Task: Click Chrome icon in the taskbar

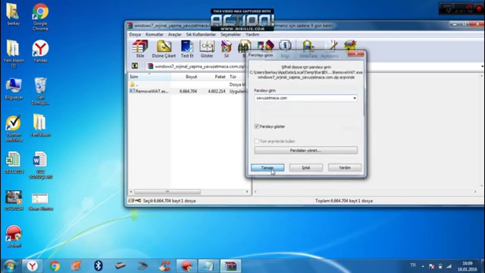Action: click(x=55, y=266)
